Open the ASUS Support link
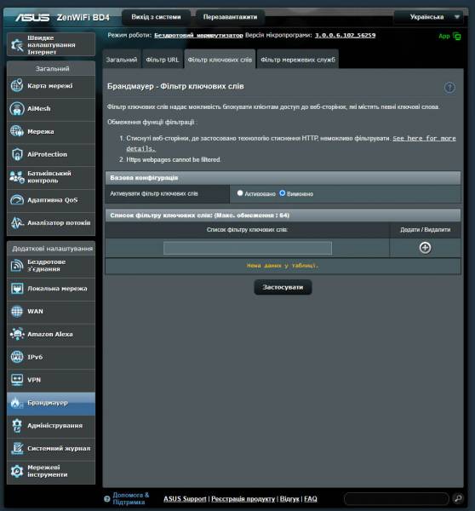Screen dimensions: 475x511 click(185, 498)
